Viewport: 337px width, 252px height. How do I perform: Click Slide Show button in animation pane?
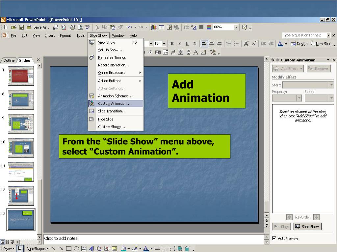307,226
